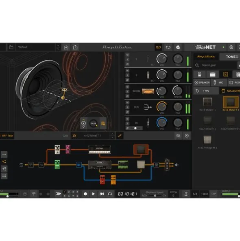Select the amp gear category icon
The image size is (240, 241).
point(213,74)
